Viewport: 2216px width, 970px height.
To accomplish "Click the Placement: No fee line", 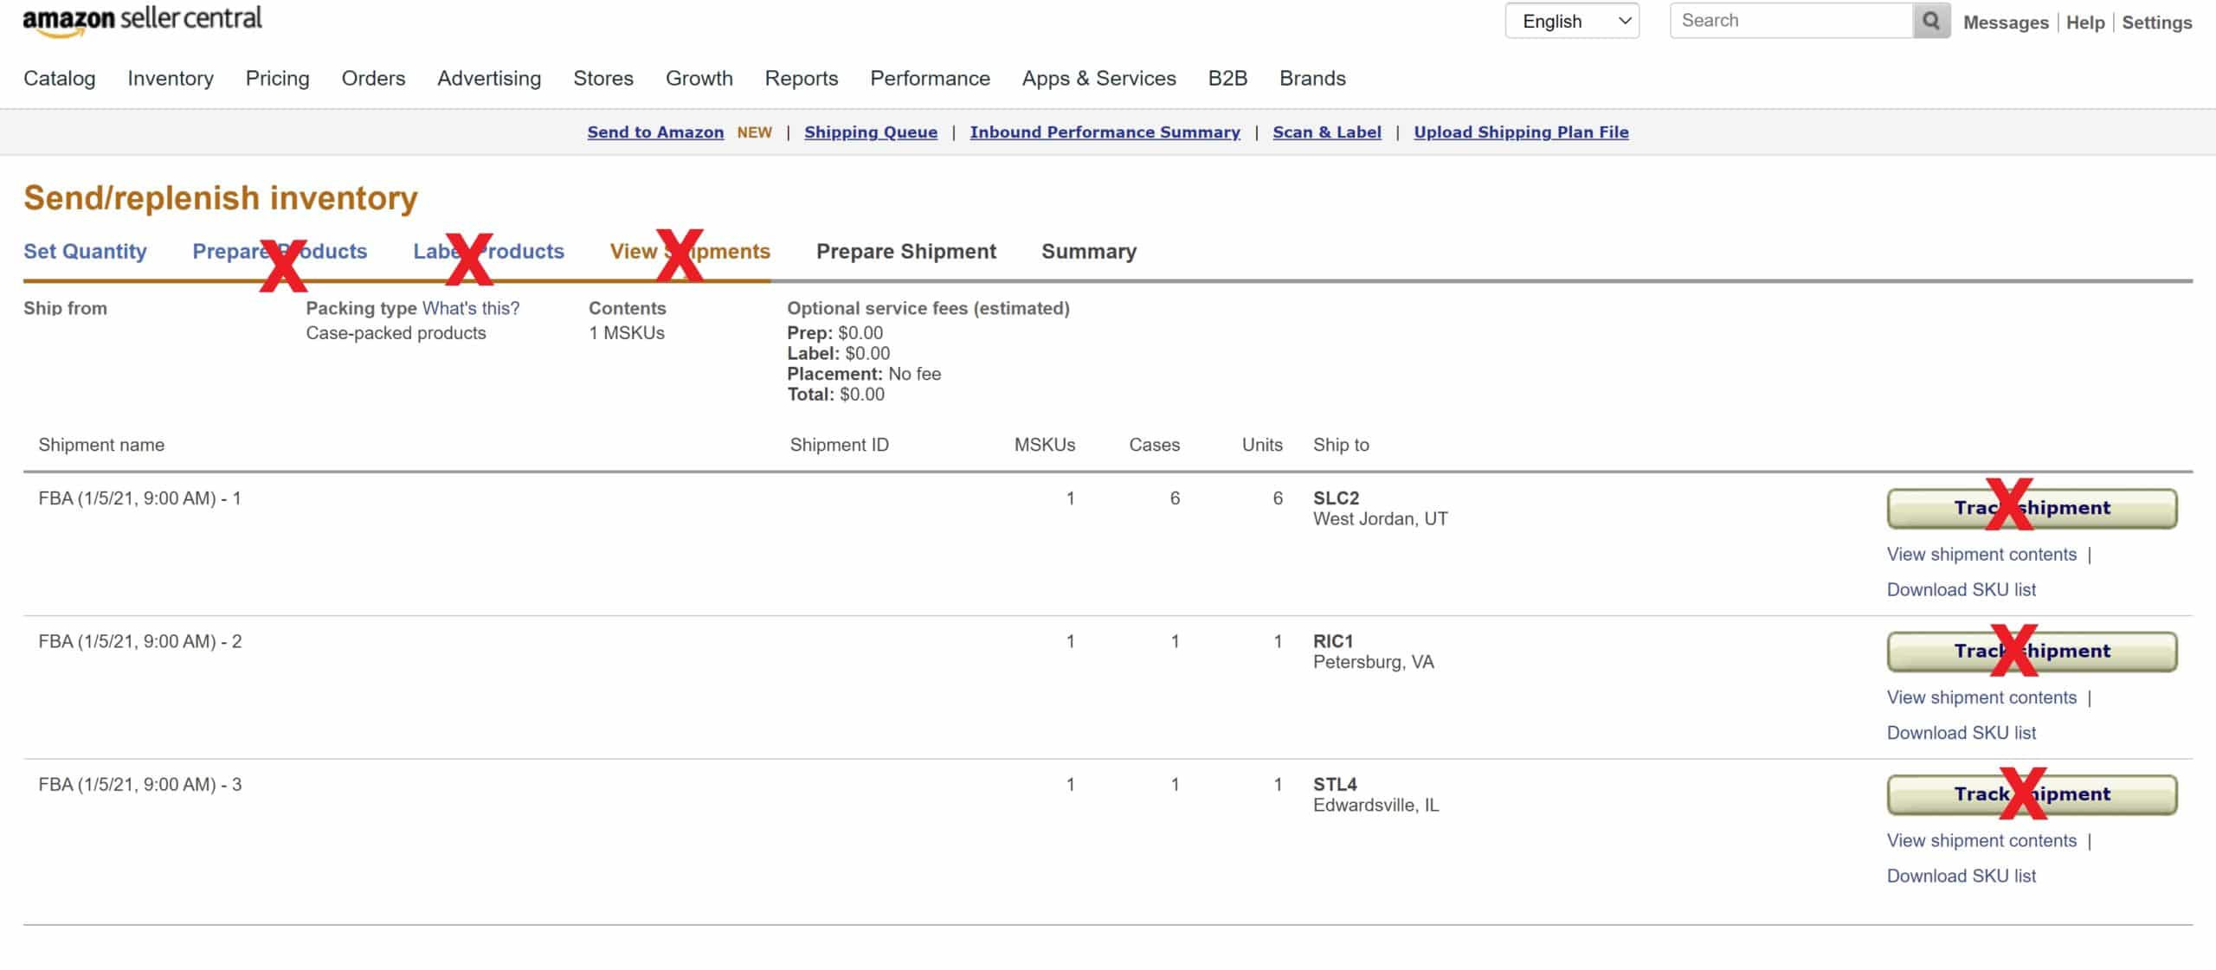I will pos(864,374).
